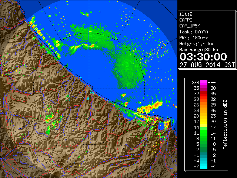Click the 'CAP_1P5K' text

pos(190,26)
